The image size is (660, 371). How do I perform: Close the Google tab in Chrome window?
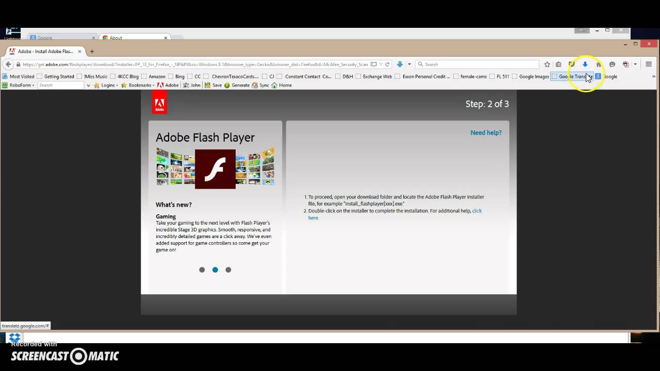[x=93, y=38]
